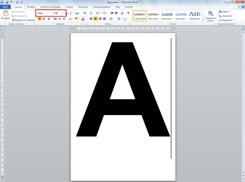Click the clear formatting eraser icon
The width and height of the screenshot is (245, 182).
(85, 13)
